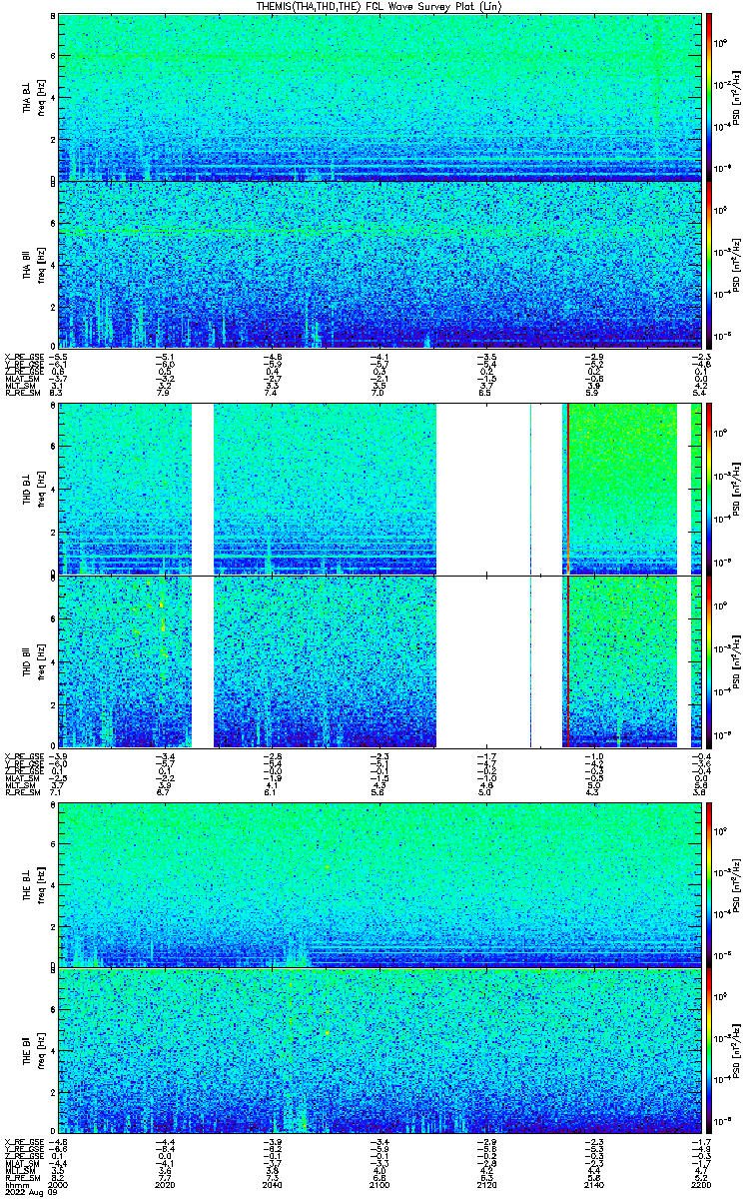Select the THE B-perpendicular spectrogram panel
This screenshot has height=1199, width=749.
(x=380, y=884)
